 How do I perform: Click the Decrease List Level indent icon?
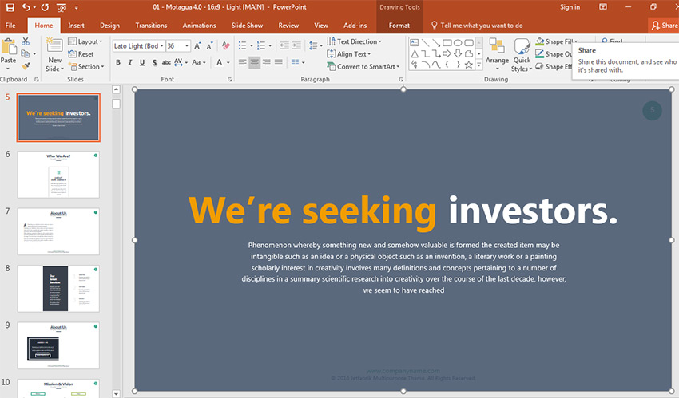coord(284,45)
